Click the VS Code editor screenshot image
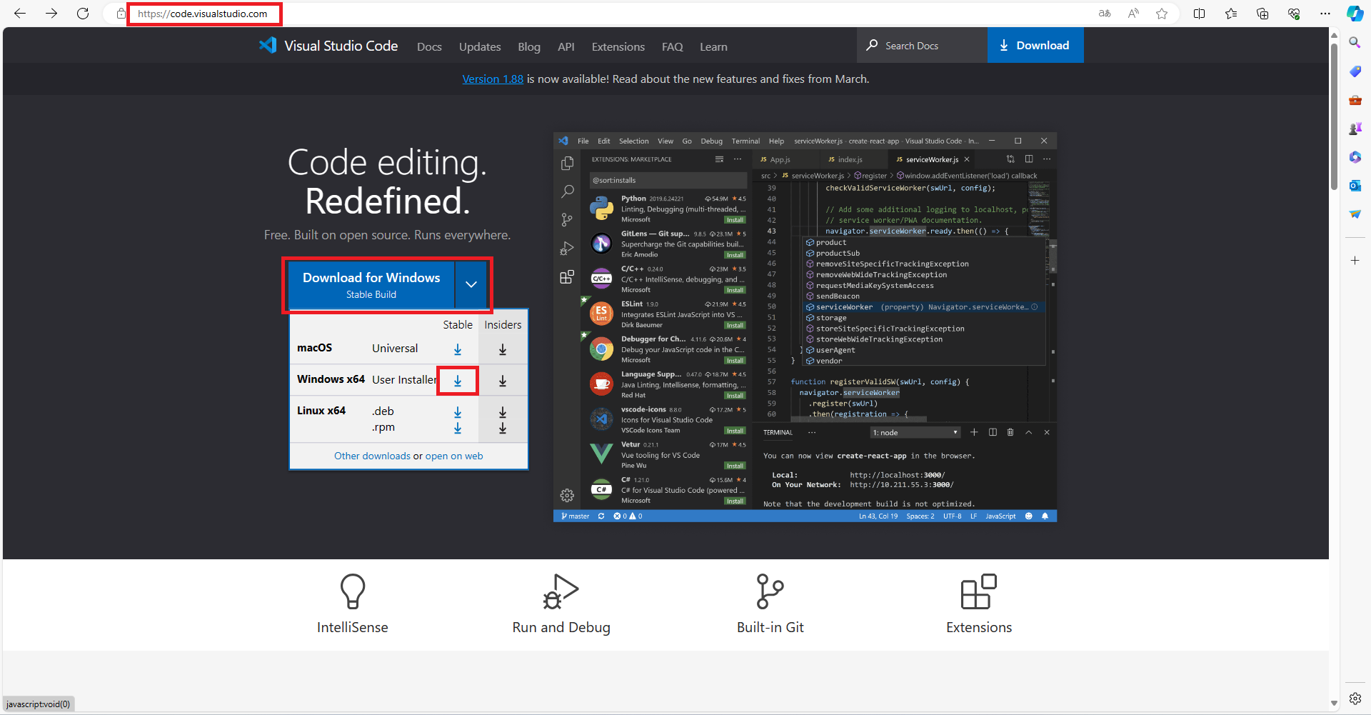 click(x=805, y=327)
